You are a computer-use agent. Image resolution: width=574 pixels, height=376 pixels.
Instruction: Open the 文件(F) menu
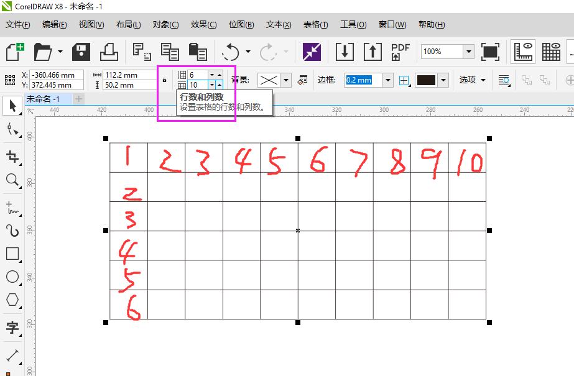click(x=17, y=24)
